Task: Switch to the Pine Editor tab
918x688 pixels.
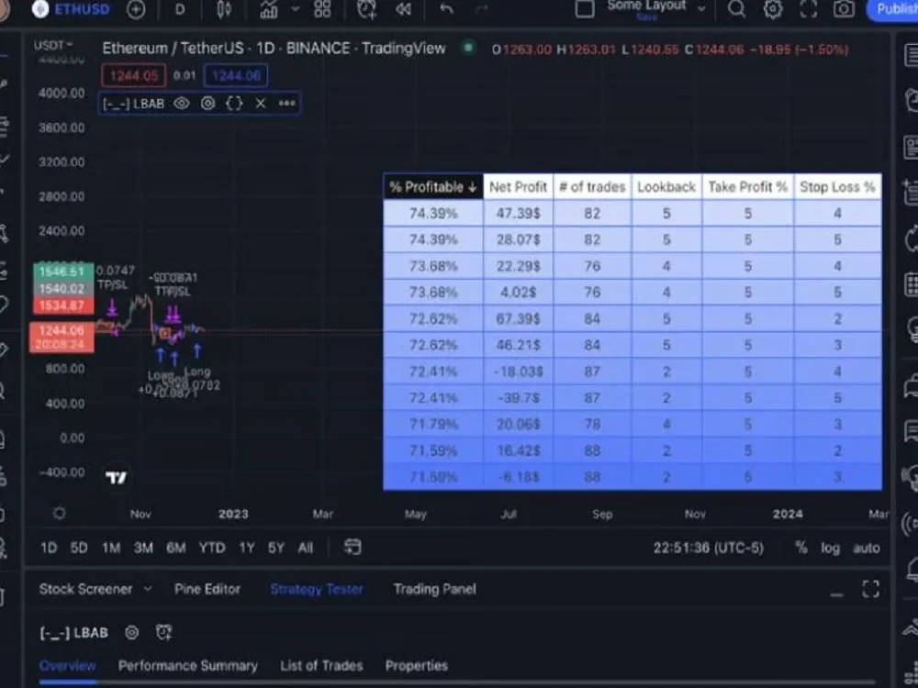Action: click(x=207, y=589)
